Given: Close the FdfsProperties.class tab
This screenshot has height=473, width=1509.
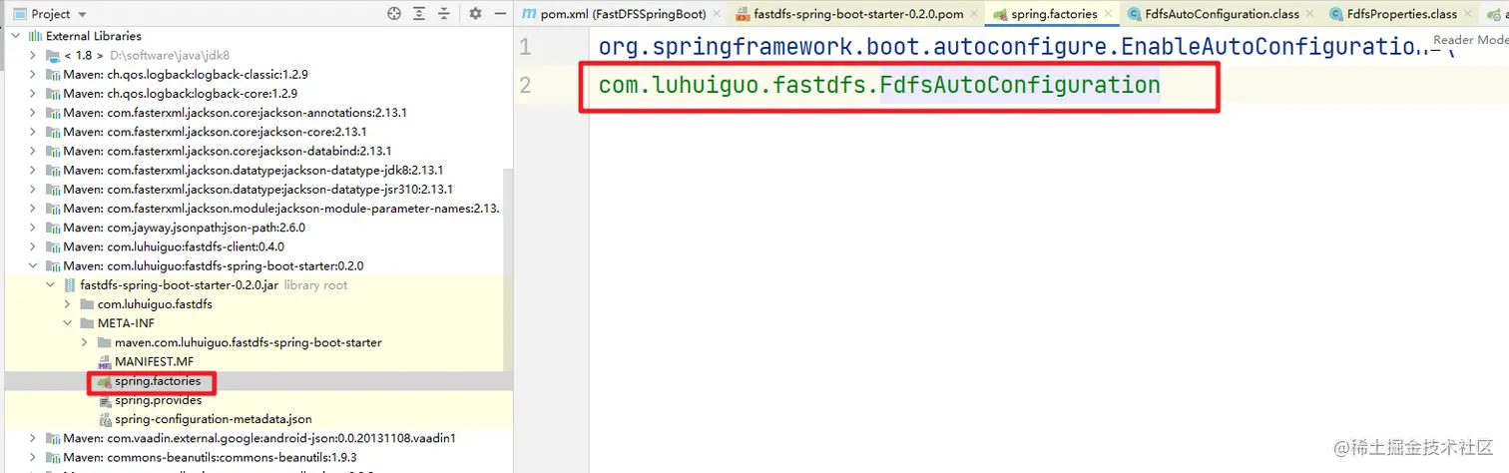Looking at the screenshot, I should (x=1468, y=15).
